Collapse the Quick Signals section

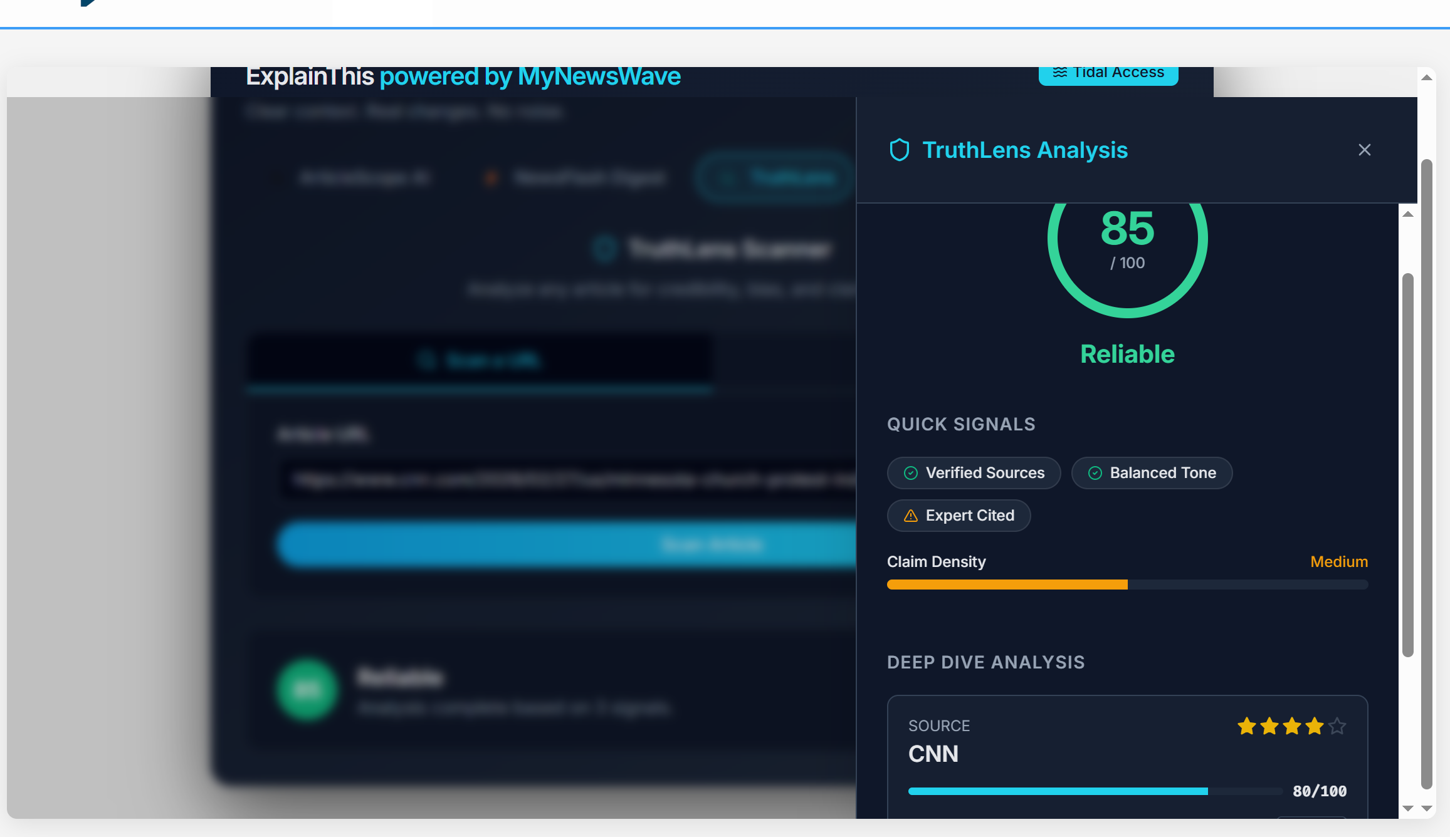pos(960,424)
